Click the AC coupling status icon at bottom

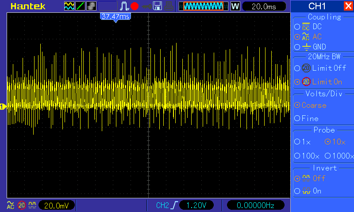click(x=10, y=205)
